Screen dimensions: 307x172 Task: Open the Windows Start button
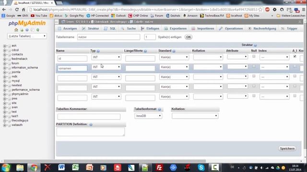click(x=6, y=168)
